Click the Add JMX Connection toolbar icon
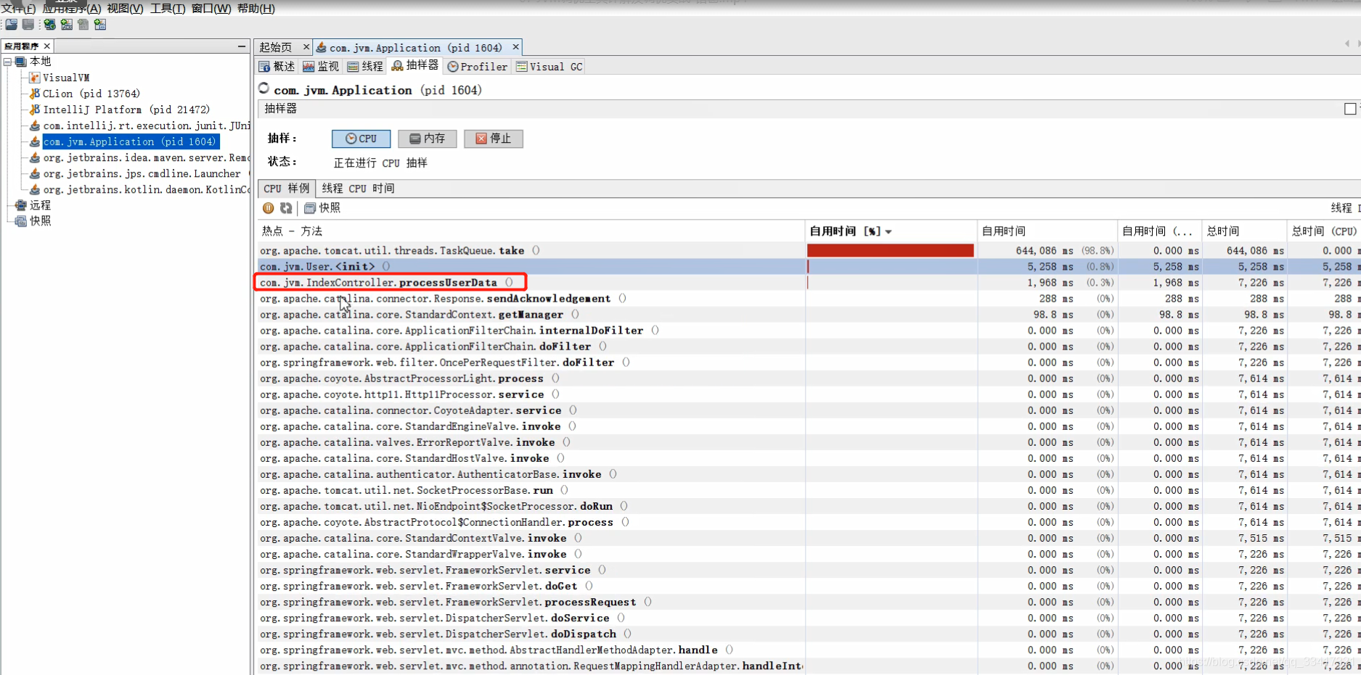Screen dimensions: 1361x675 tap(67, 25)
